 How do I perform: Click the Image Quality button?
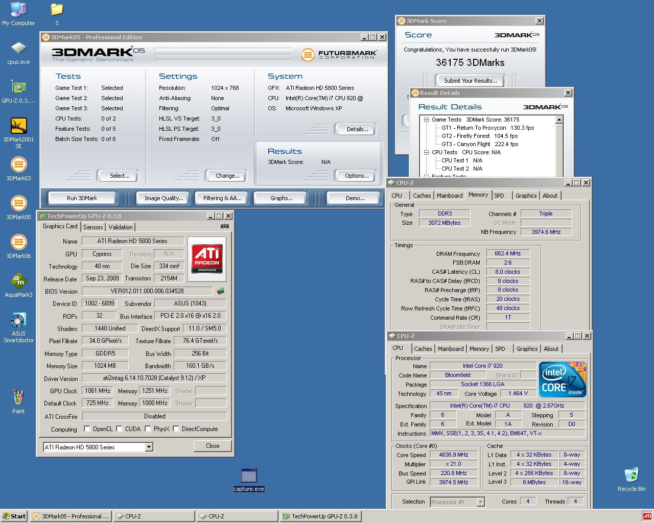(x=163, y=198)
